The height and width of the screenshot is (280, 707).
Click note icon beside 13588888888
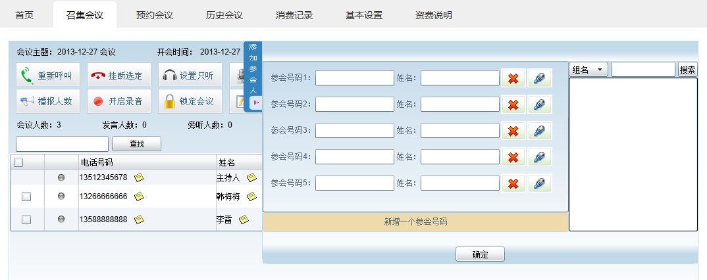click(x=140, y=220)
